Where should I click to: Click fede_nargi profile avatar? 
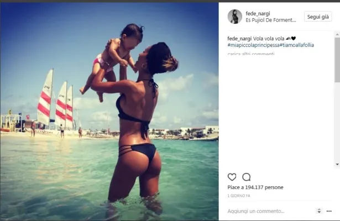click(234, 17)
